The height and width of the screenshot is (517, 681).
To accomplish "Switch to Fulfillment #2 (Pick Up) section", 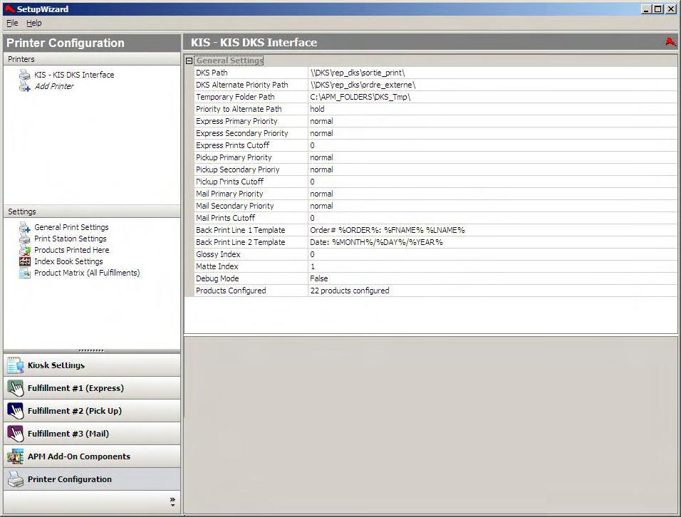I will pyautogui.click(x=92, y=411).
